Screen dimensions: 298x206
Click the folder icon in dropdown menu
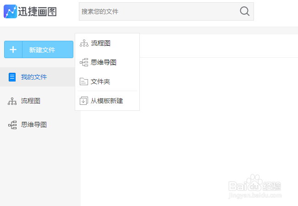coord(84,81)
